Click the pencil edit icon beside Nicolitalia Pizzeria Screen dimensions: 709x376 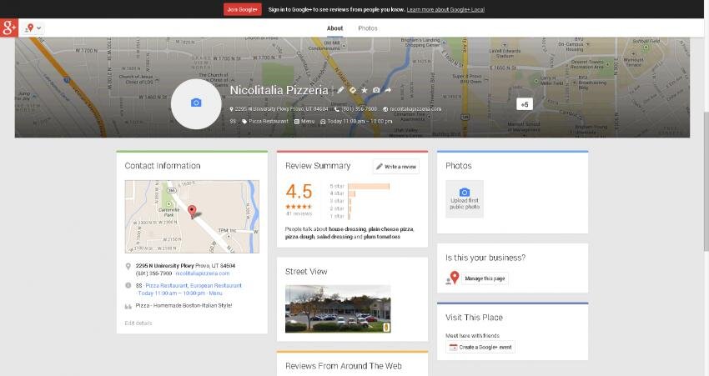pyautogui.click(x=340, y=90)
